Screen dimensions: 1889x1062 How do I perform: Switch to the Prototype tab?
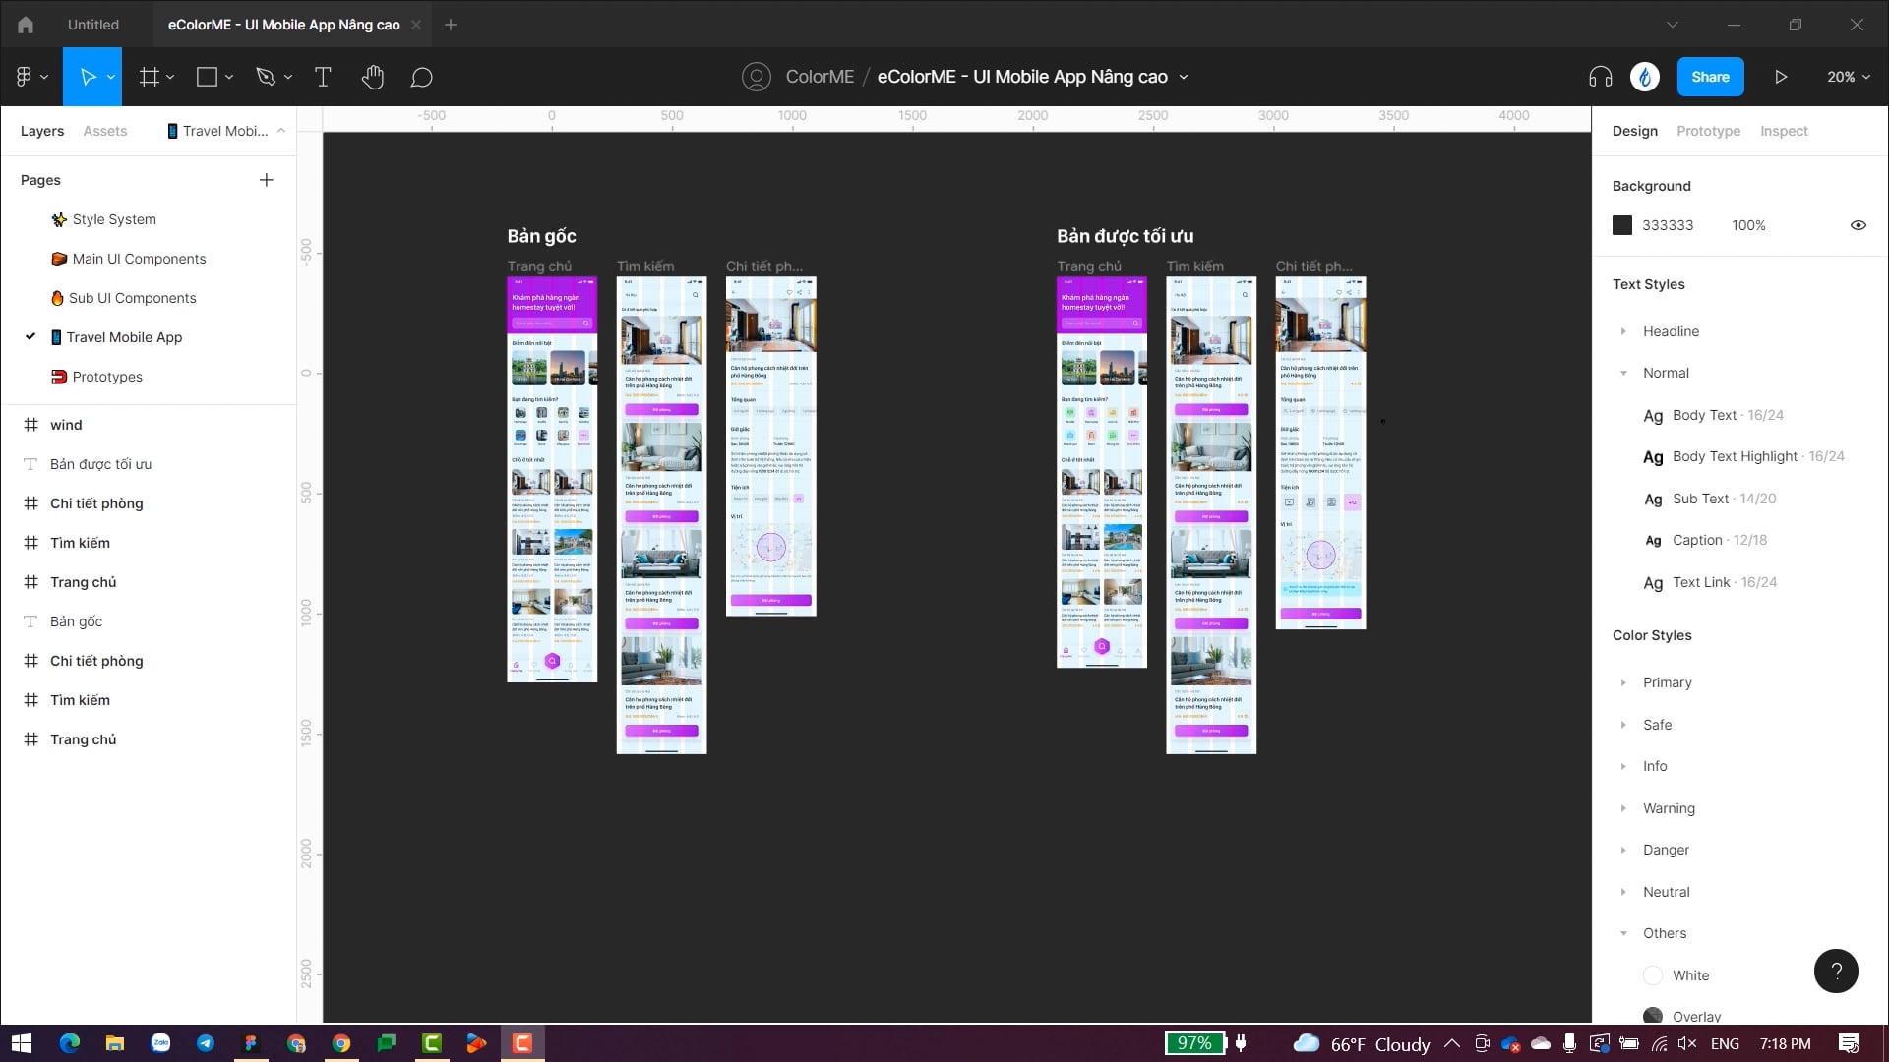pos(1708,131)
